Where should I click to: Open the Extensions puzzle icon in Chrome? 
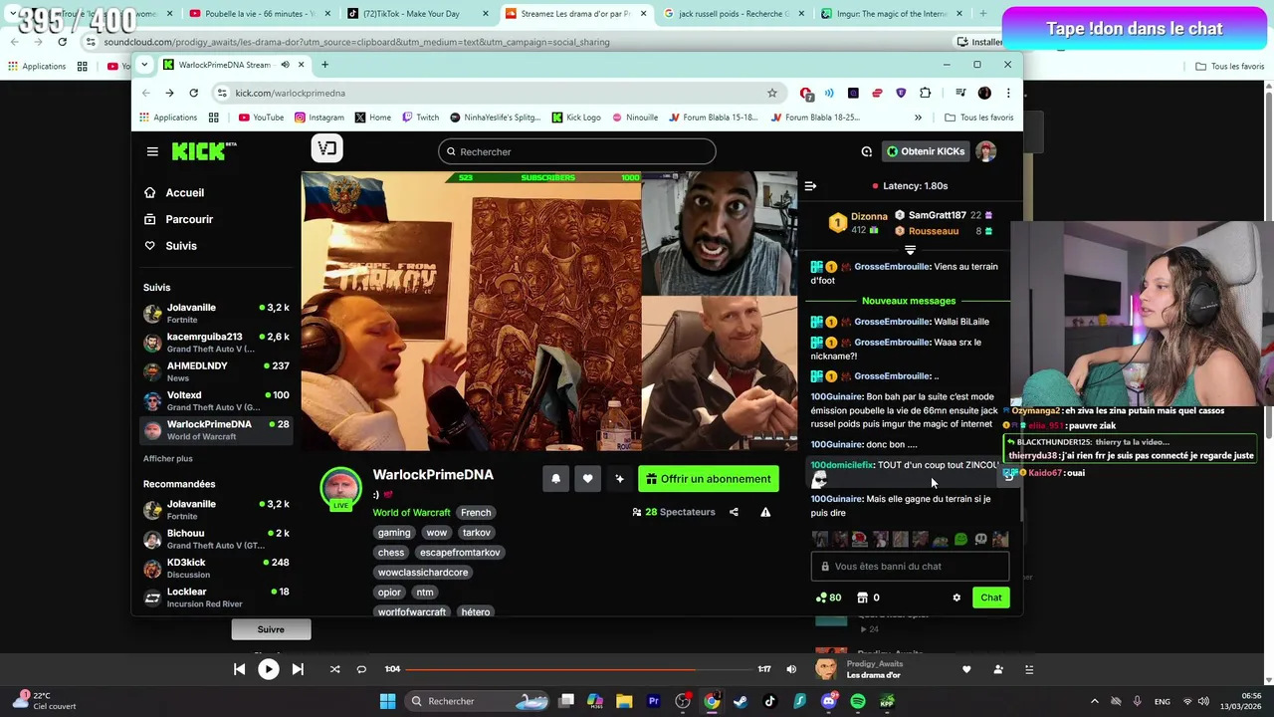click(925, 93)
